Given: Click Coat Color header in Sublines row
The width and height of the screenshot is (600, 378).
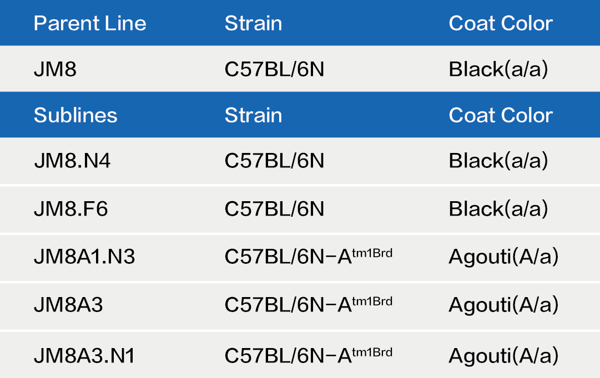Looking at the screenshot, I should coord(501,115).
